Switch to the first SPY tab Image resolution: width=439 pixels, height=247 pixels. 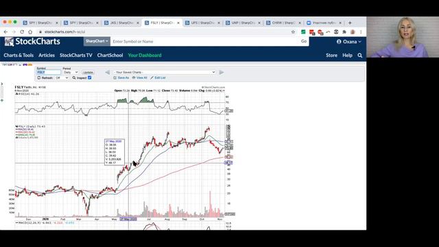tap(40, 23)
